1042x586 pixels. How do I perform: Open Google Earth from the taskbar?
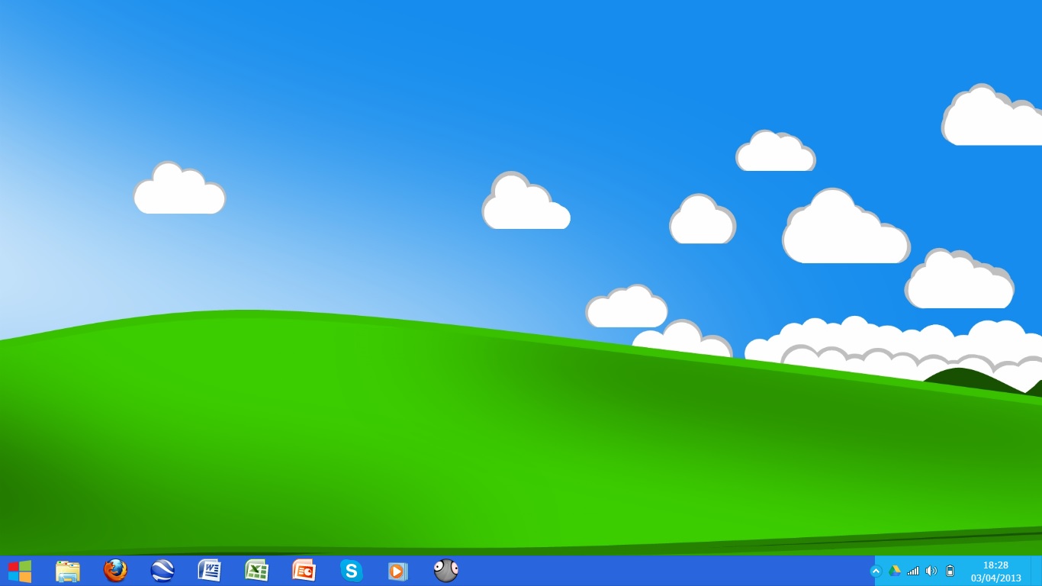coord(162,571)
